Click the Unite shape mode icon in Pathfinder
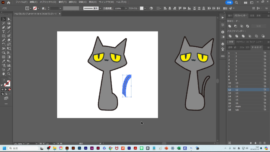This screenshot has width=270, height=152. (x=230, y=26)
